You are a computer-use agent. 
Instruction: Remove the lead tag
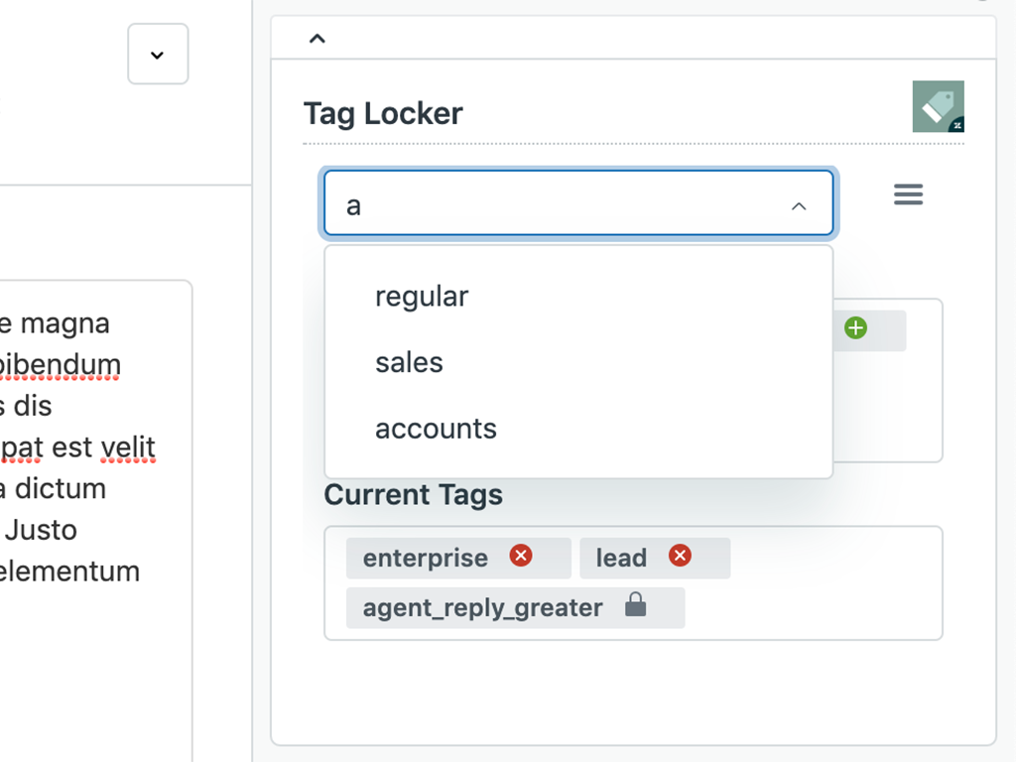tap(680, 556)
